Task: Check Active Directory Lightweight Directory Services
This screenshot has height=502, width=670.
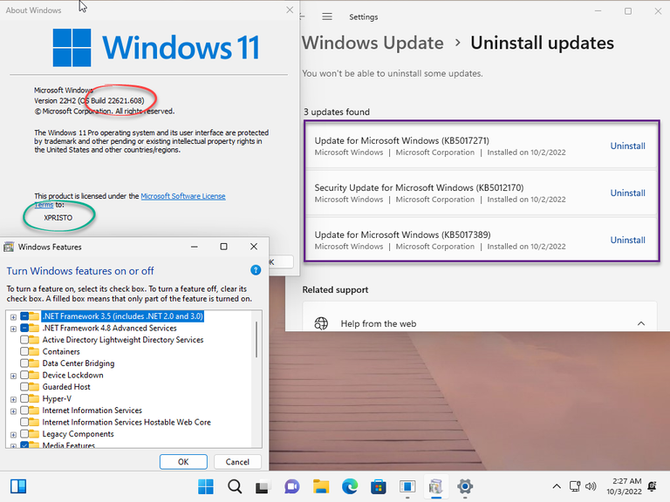Action: [x=24, y=340]
